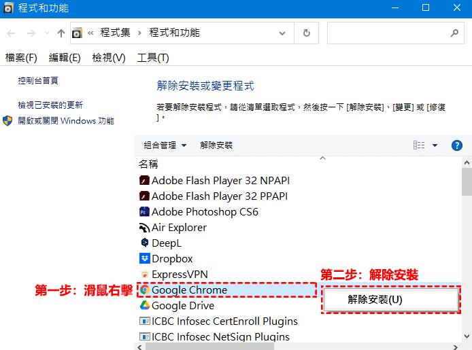Open the 編輯(E) menu
Screen dimensions: 472x350
coord(65,58)
